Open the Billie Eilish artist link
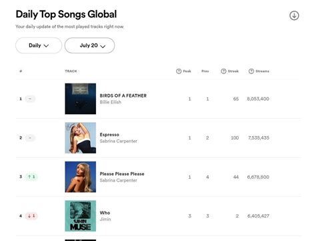The width and height of the screenshot is (316, 241). [111, 102]
